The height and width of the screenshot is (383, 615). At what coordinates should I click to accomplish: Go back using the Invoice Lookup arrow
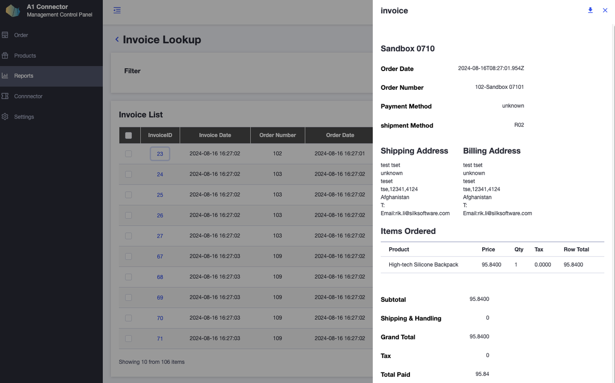[x=117, y=39]
